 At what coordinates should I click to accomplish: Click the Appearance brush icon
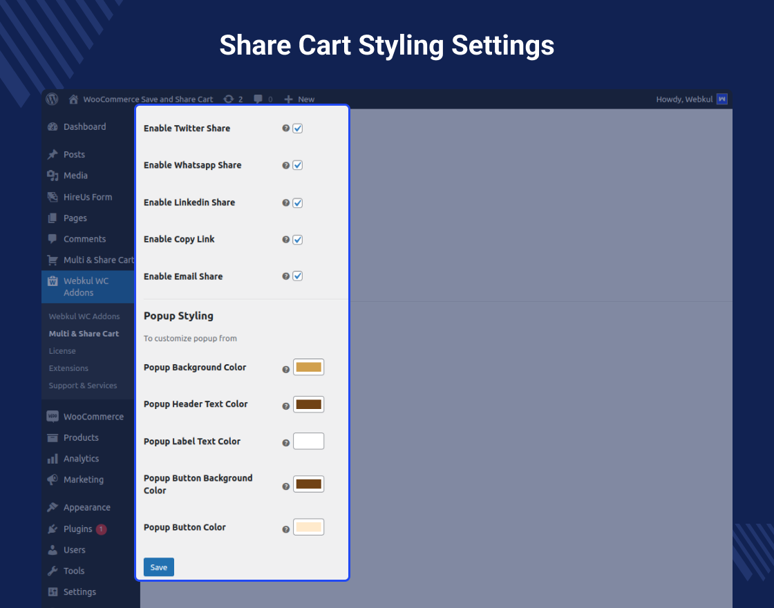click(53, 507)
